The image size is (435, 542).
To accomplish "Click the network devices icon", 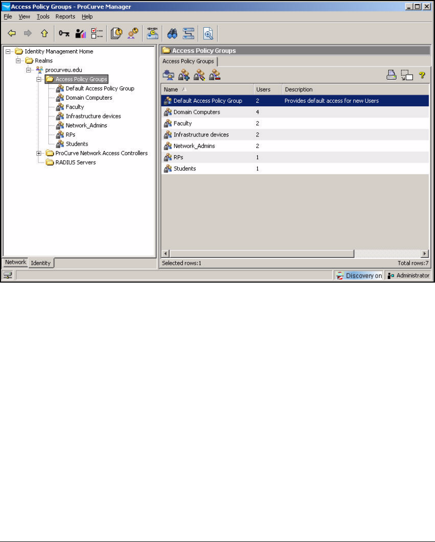I will [188, 33].
